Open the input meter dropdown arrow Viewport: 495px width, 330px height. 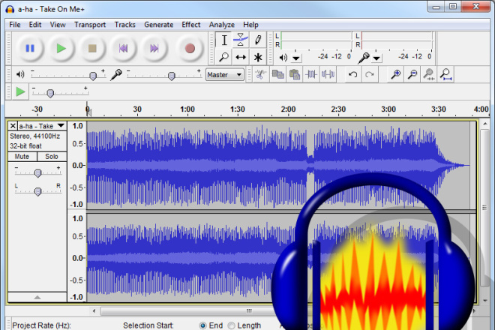376,58
